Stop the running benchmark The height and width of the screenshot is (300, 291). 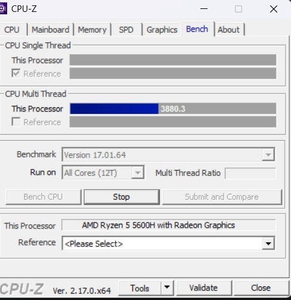point(122,197)
